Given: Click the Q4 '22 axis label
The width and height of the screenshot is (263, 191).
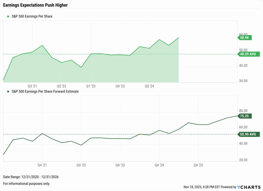Looking at the screenshot, I should [81, 165].
